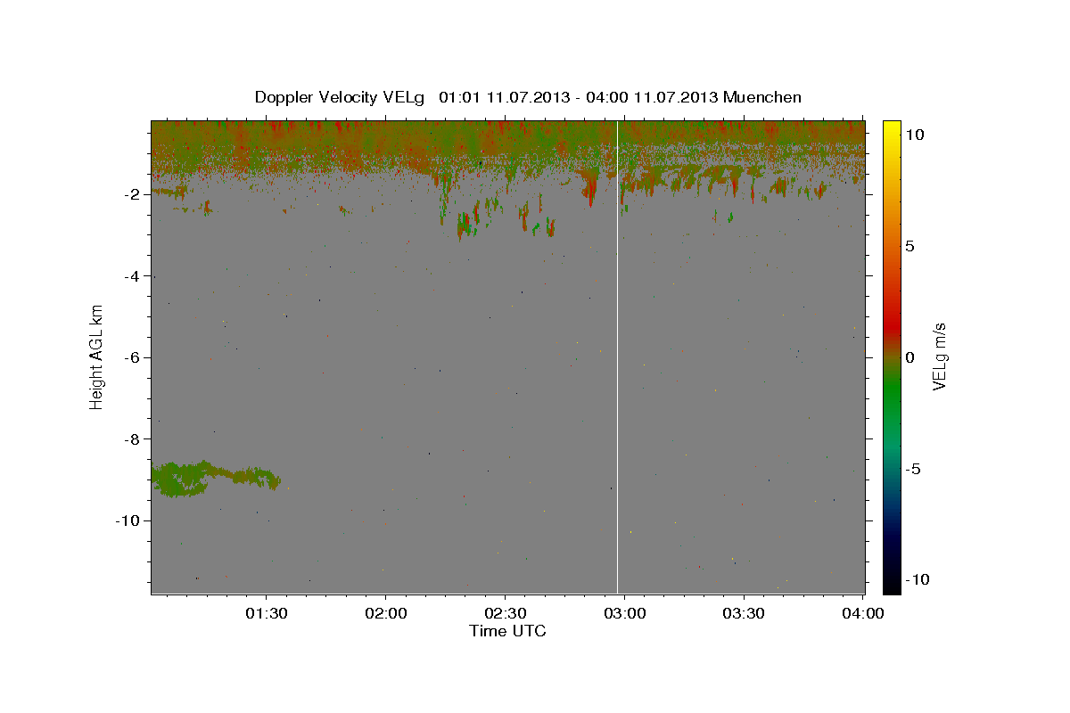Click the 03:00 time tick label
This screenshot has height=713, width=1070.
click(624, 613)
